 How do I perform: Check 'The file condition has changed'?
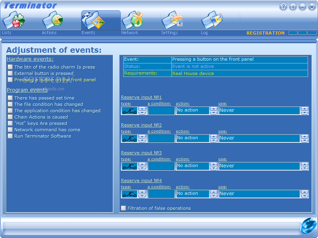click(x=10, y=104)
